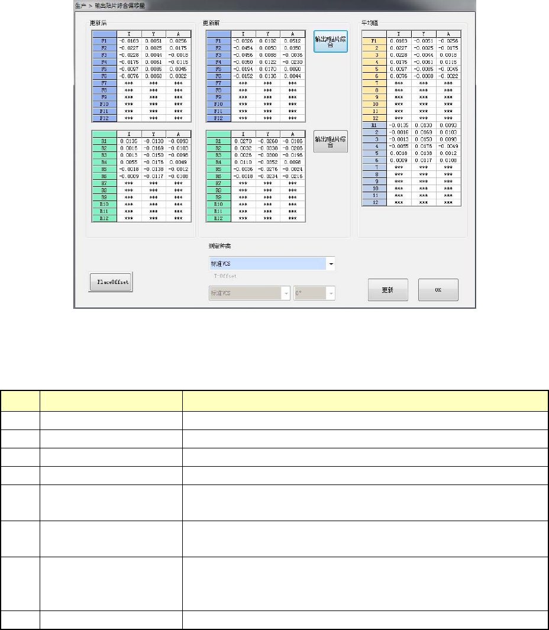The height and width of the screenshot is (630, 549).
Task: Select 0.0097 cell in 平均值 table
Action: point(399,69)
